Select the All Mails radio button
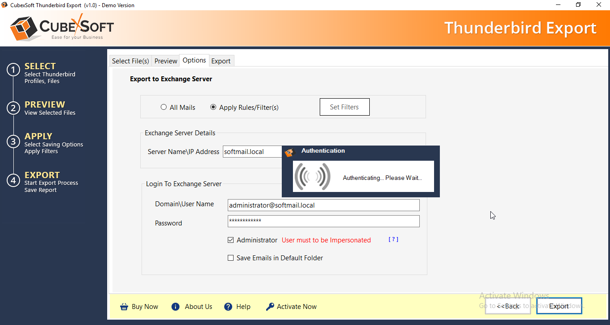Screen dimensions: 610x325 pyautogui.click(x=164, y=107)
